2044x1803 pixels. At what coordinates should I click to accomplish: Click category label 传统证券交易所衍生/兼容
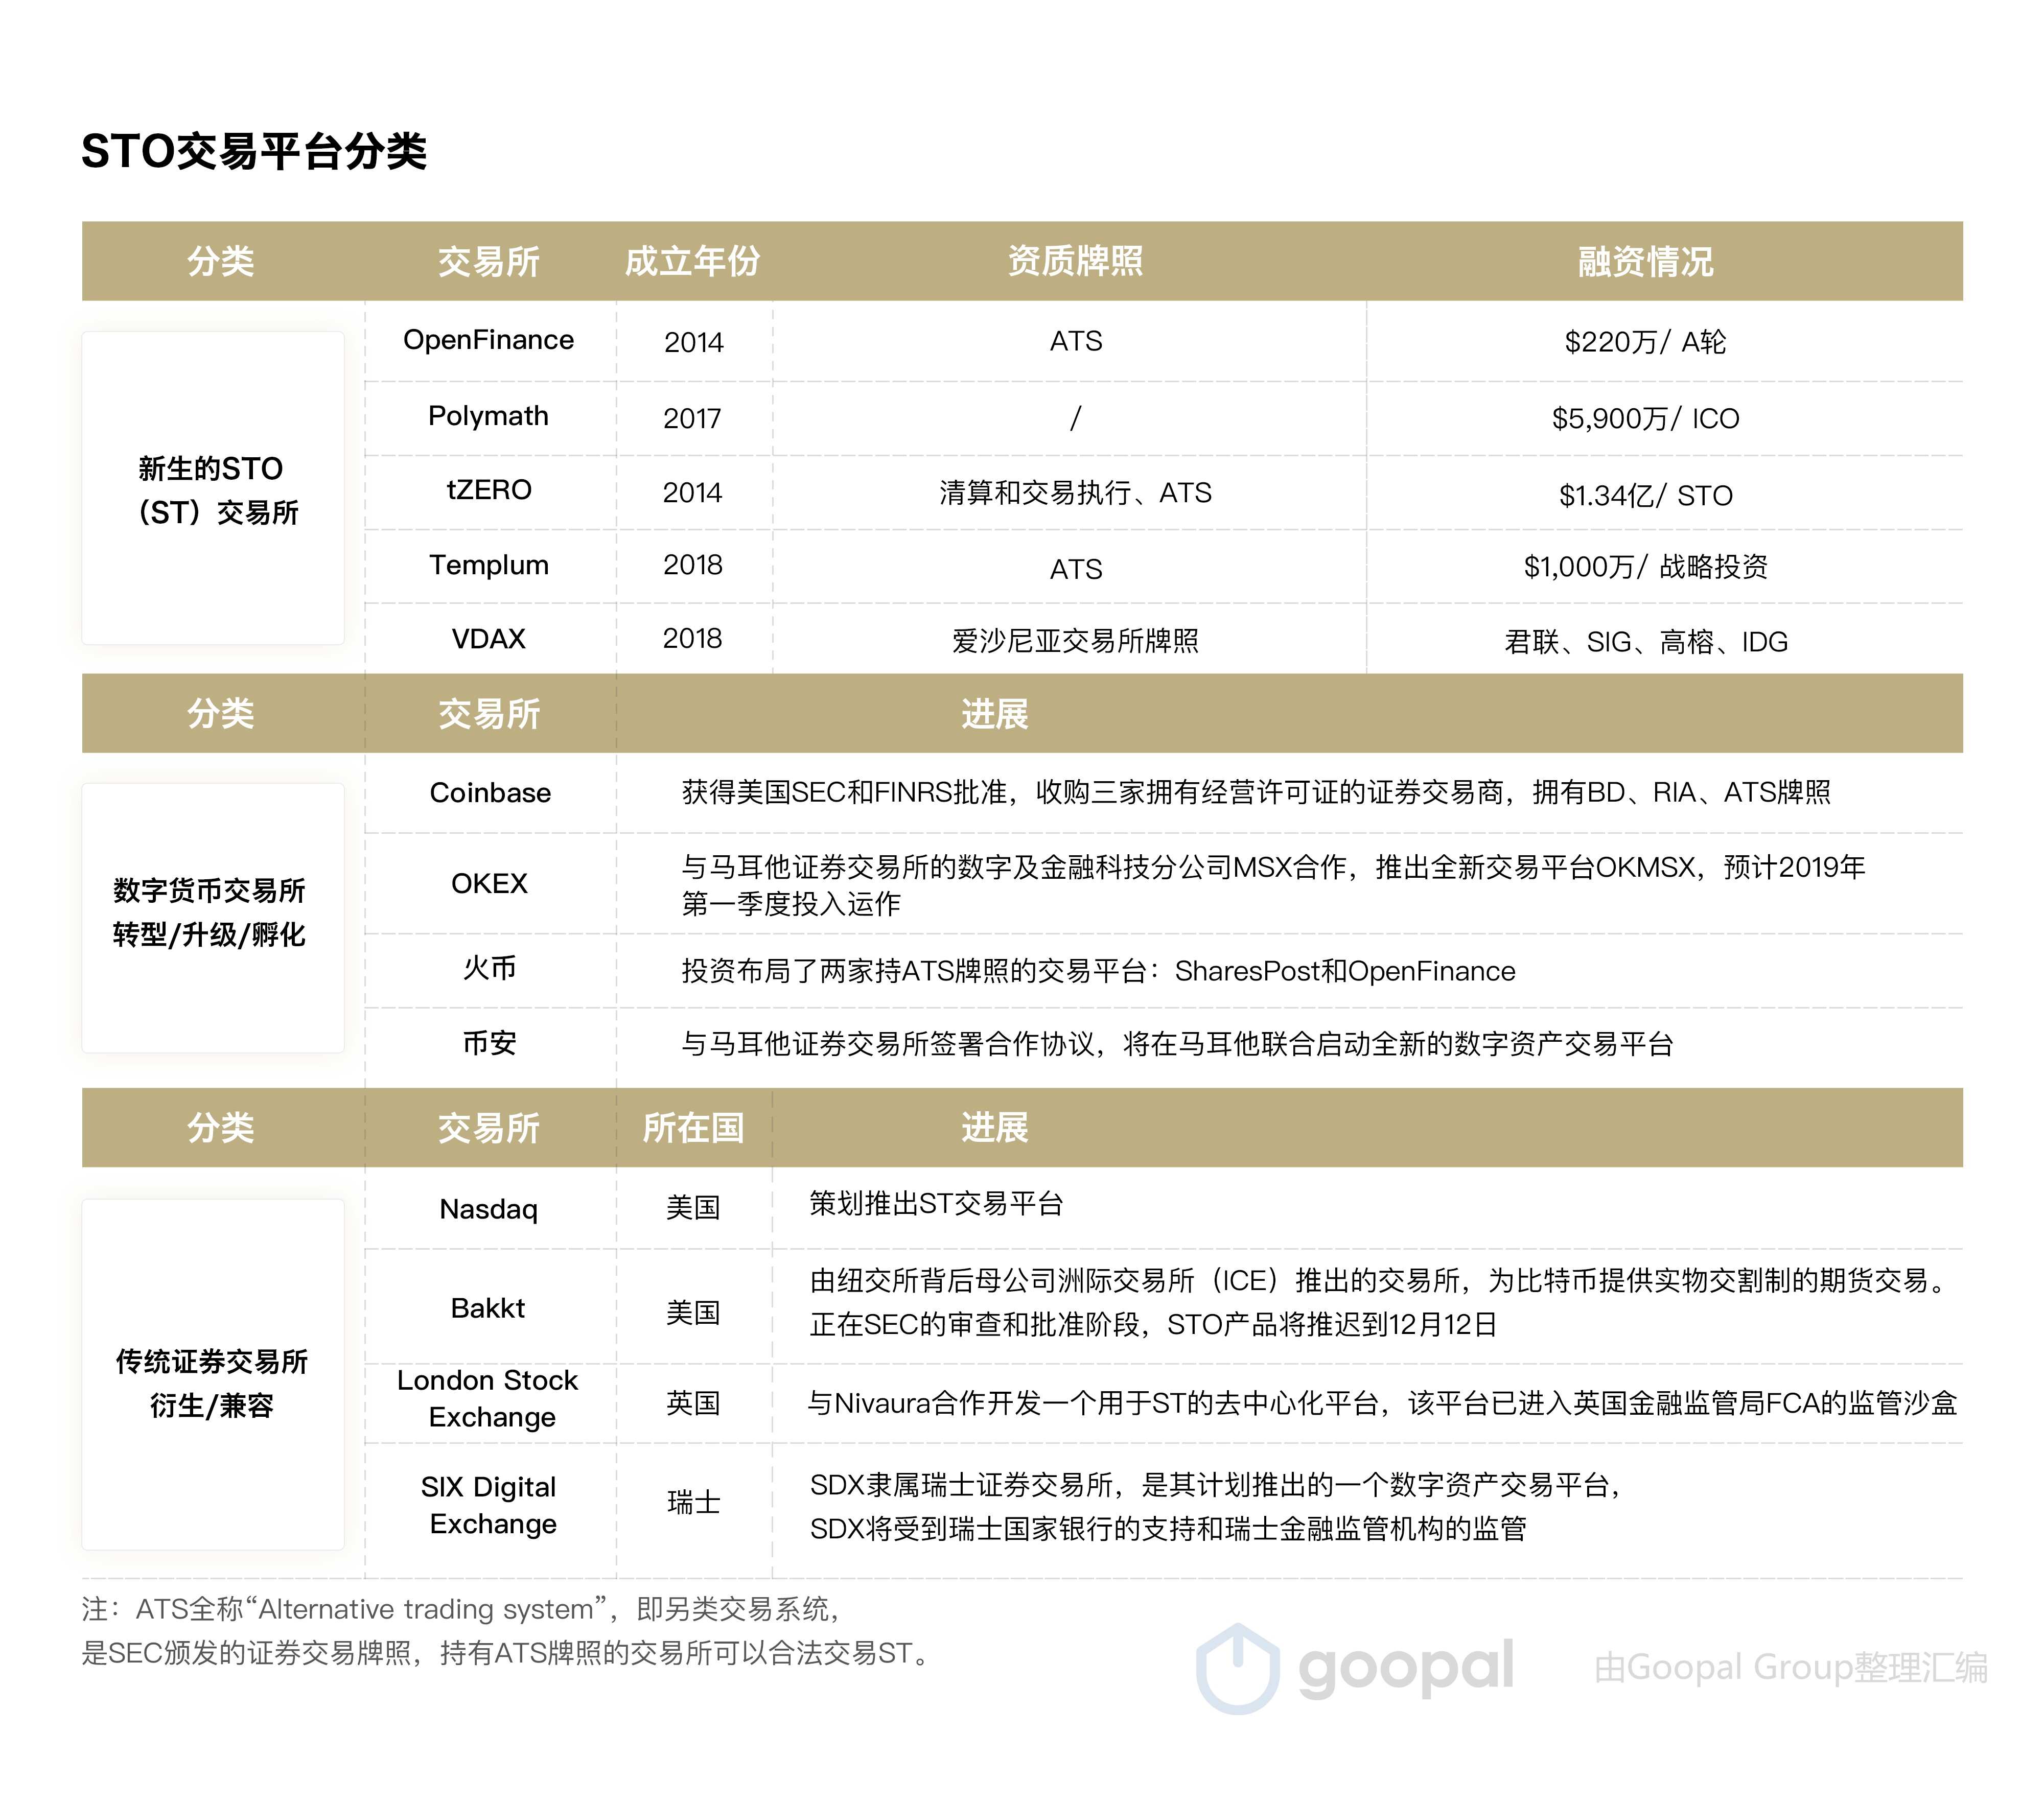click(x=211, y=1383)
